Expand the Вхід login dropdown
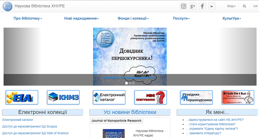Viewport: 259px width, 138px height. point(231,6)
